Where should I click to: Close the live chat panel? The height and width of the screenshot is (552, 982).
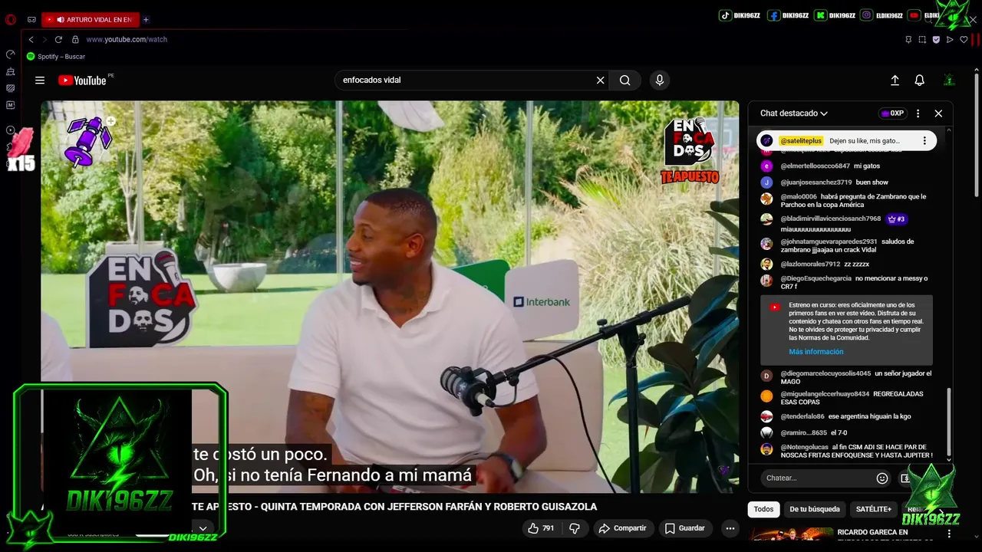938,113
